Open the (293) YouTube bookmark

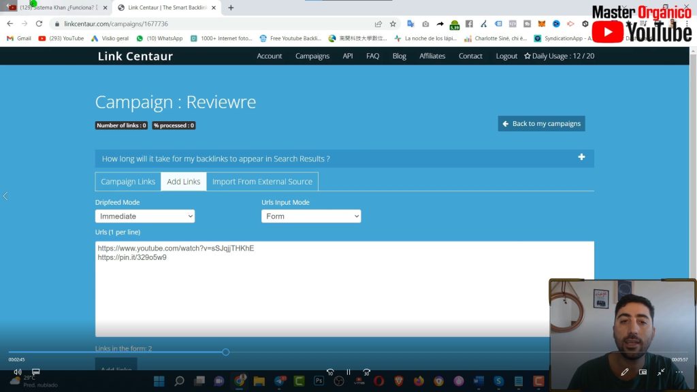tap(61, 38)
